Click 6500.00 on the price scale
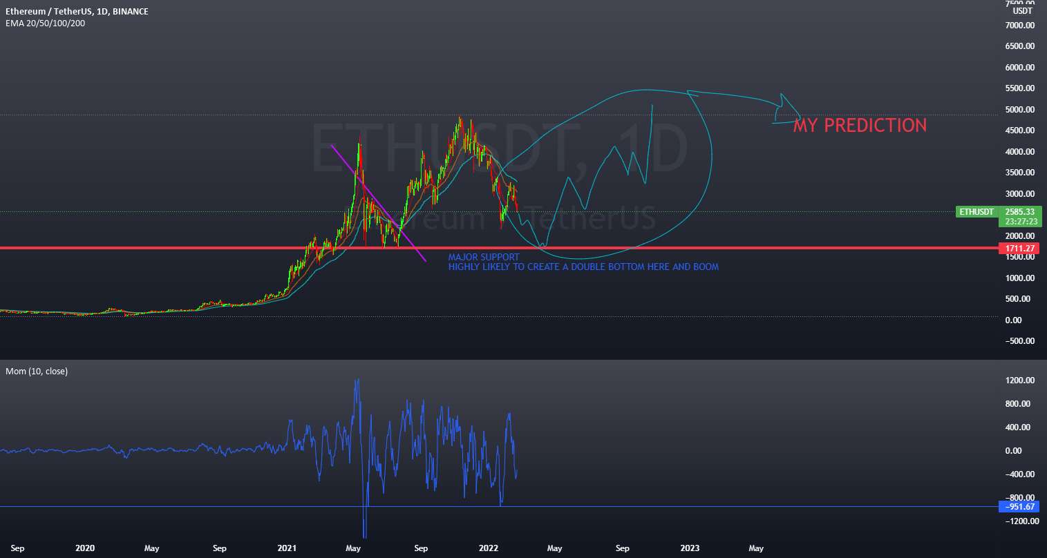The image size is (1047, 558). pos(1019,46)
